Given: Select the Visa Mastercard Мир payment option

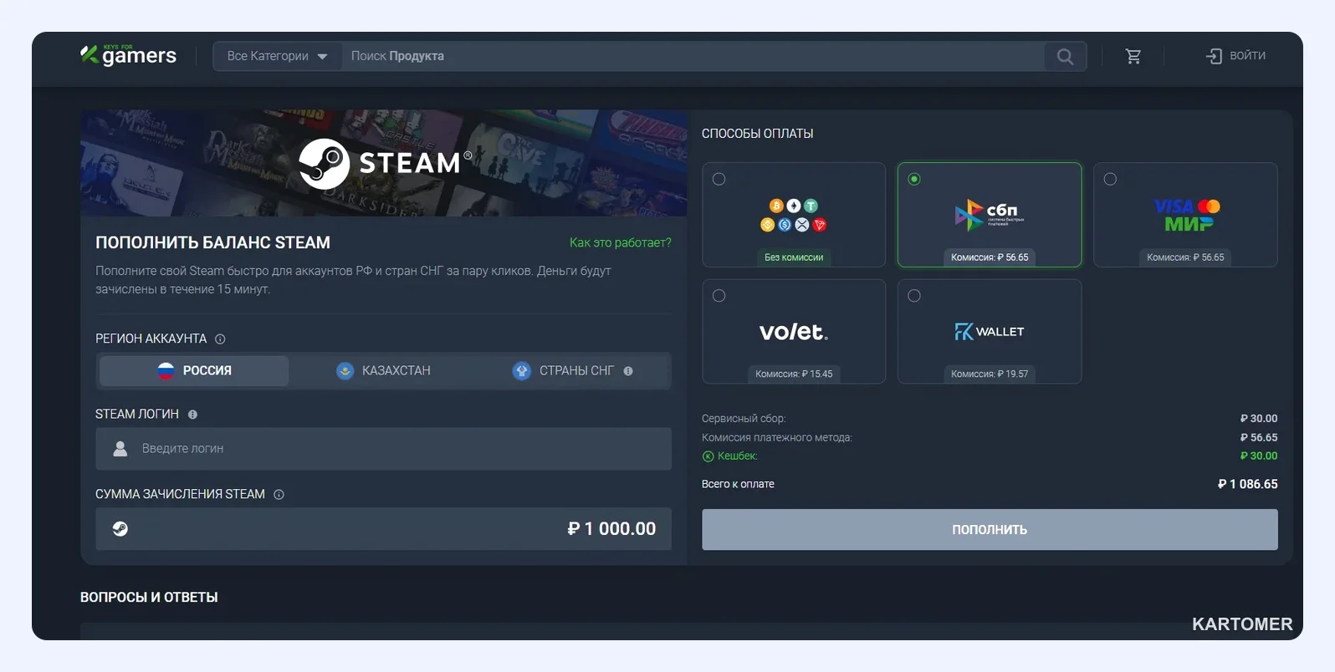Looking at the screenshot, I should click(1185, 215).
